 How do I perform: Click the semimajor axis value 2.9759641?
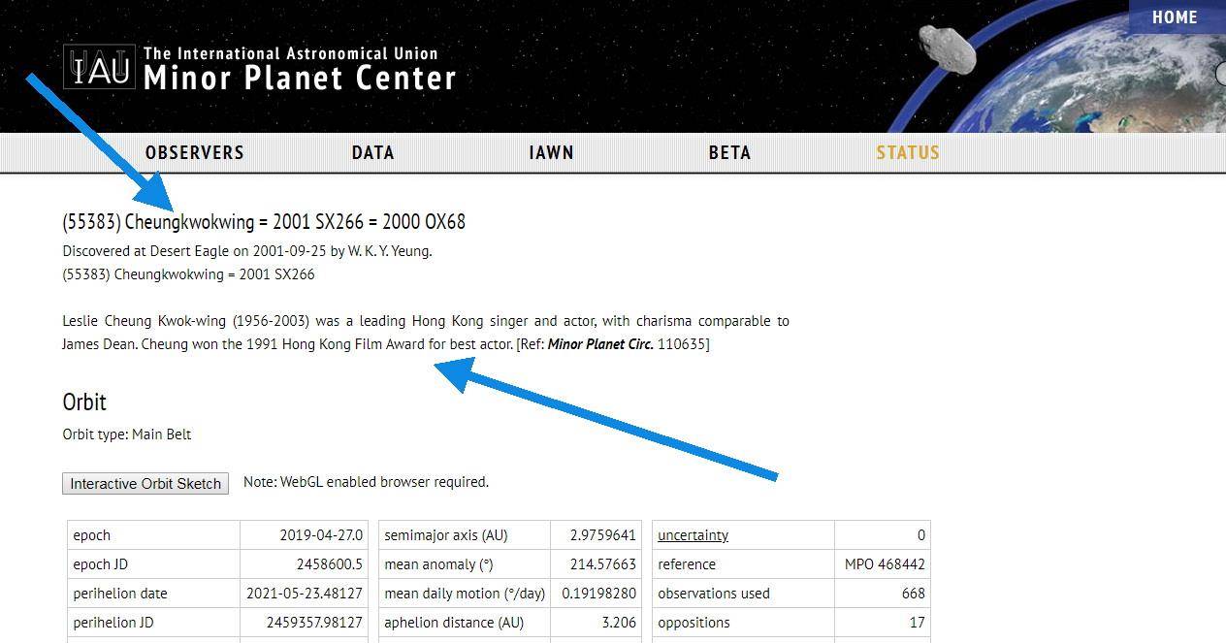point(602,535)
